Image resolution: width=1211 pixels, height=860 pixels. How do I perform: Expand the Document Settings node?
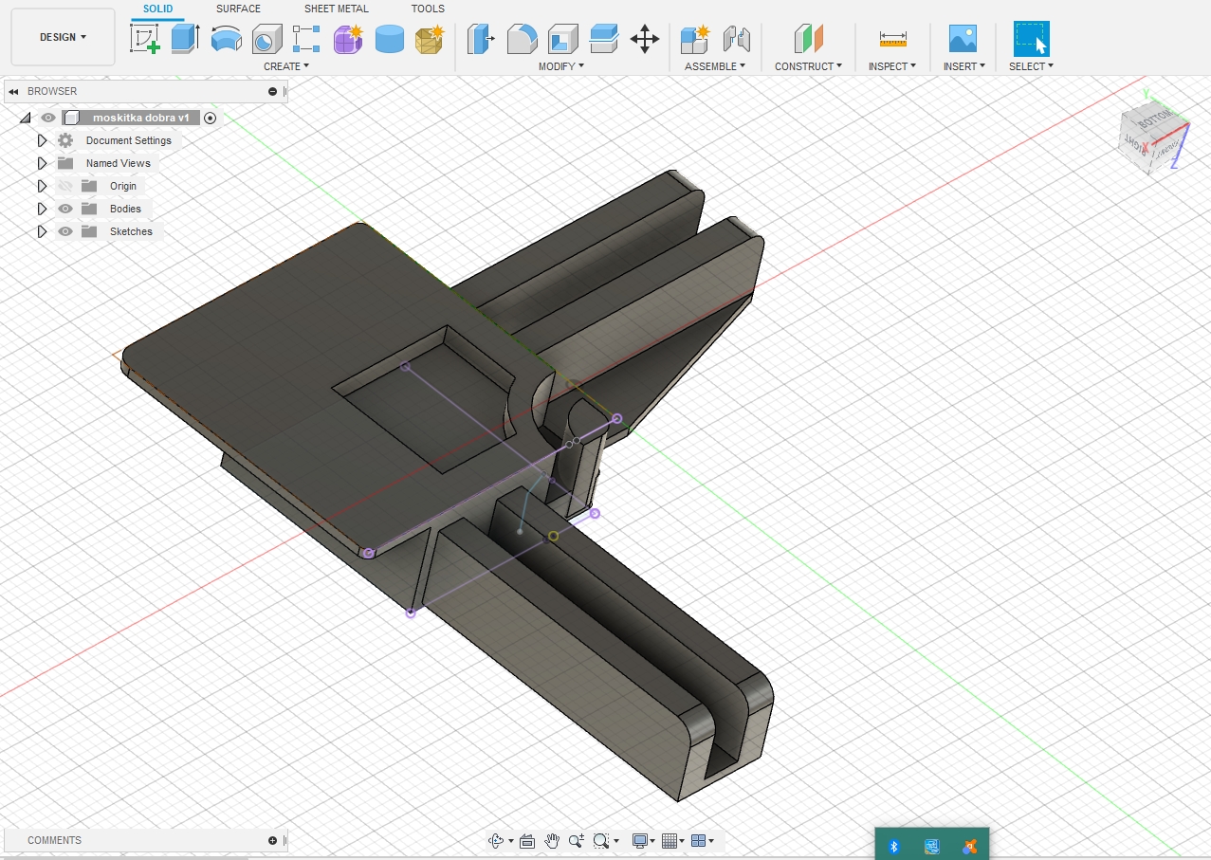click(x=42, y=140)
